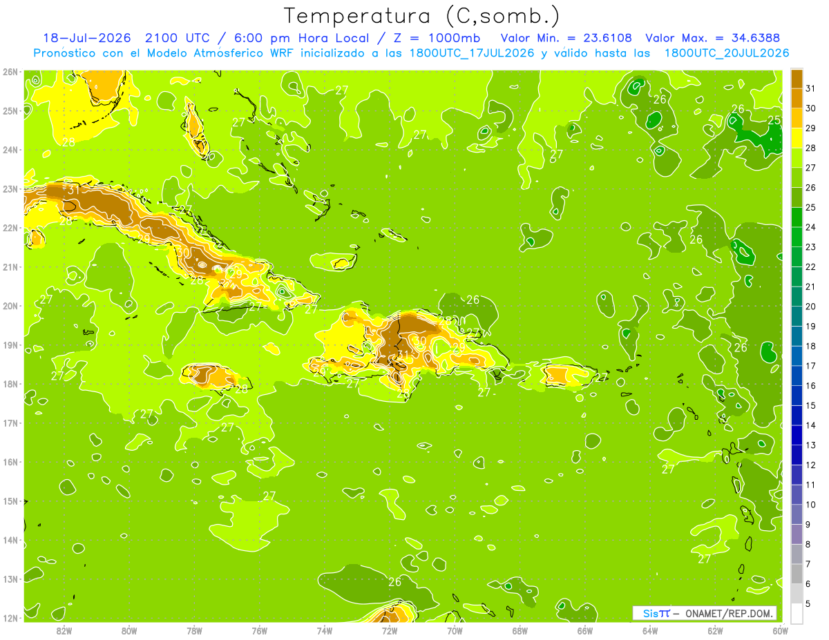Click the latitude label 14N
This screenshot has height=640, width=829.
[10, 540]
